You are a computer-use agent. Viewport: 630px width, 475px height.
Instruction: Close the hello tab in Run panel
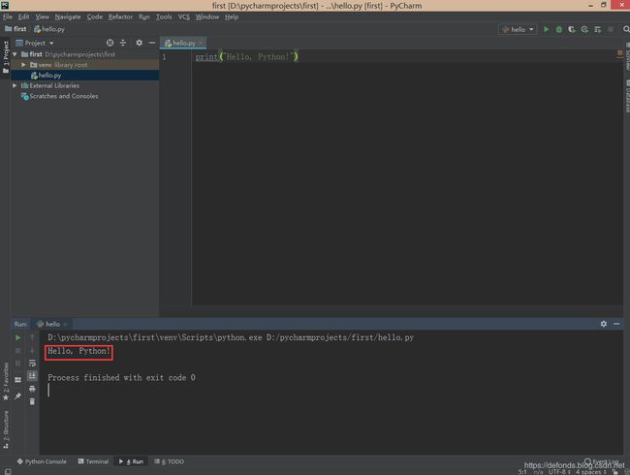(65, 325)
